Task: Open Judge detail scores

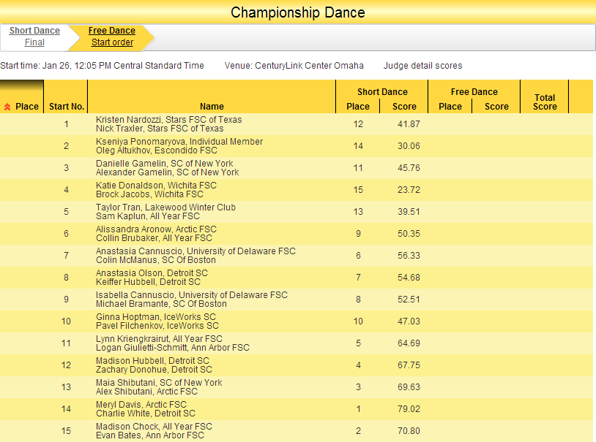Action: click(x=422, y=66)
